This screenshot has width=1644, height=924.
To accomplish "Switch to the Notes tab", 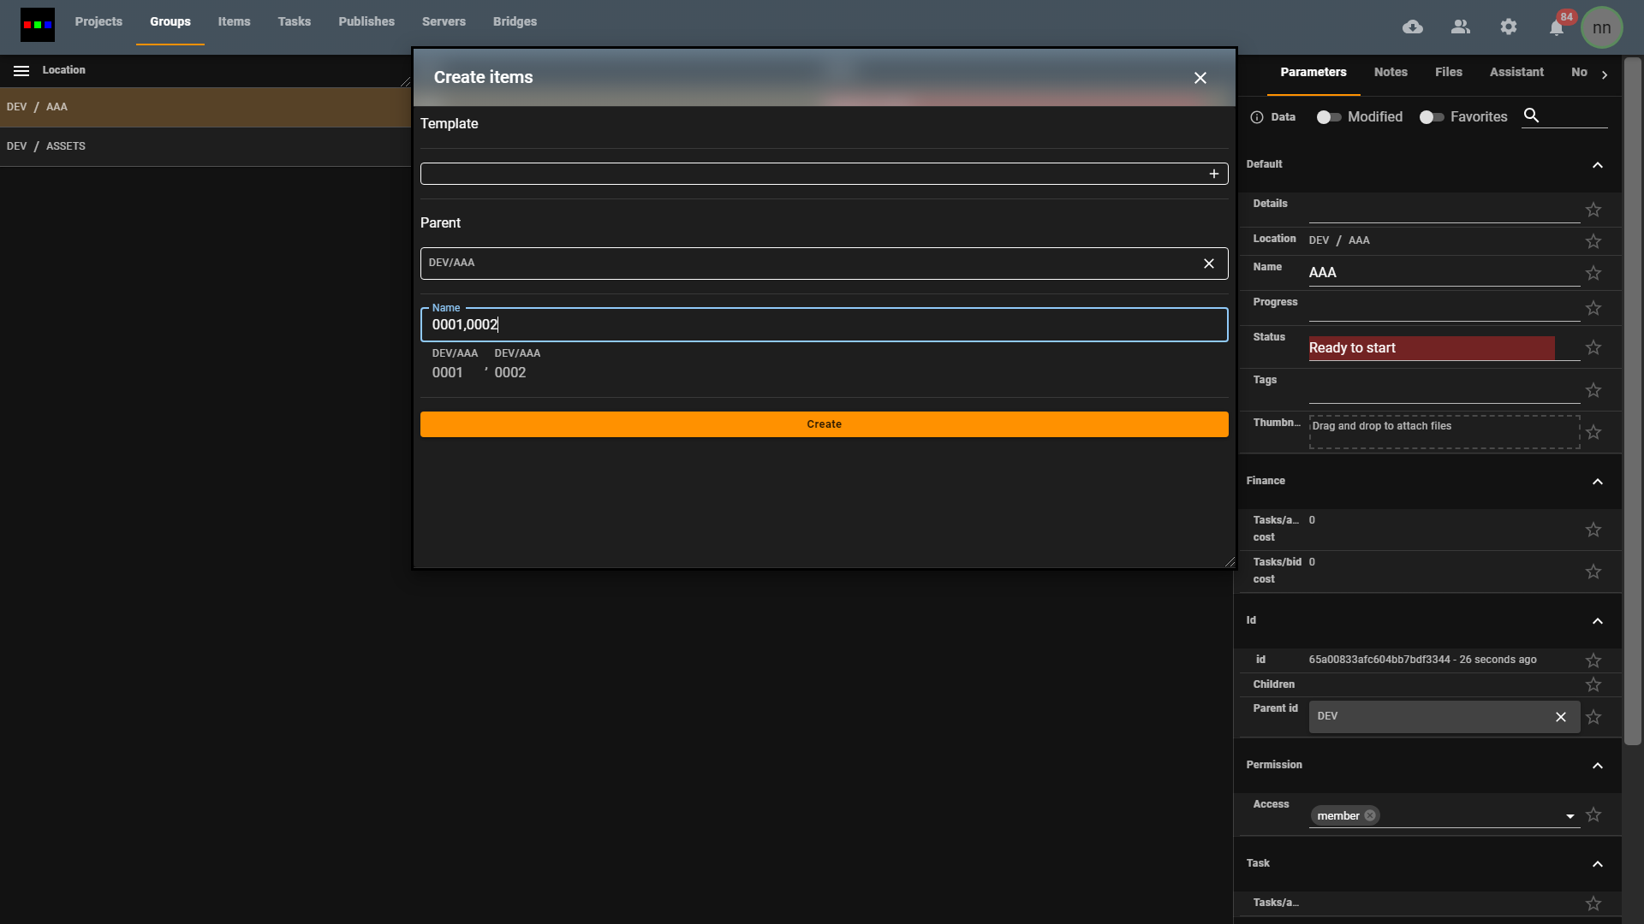I will point(1391,72).
